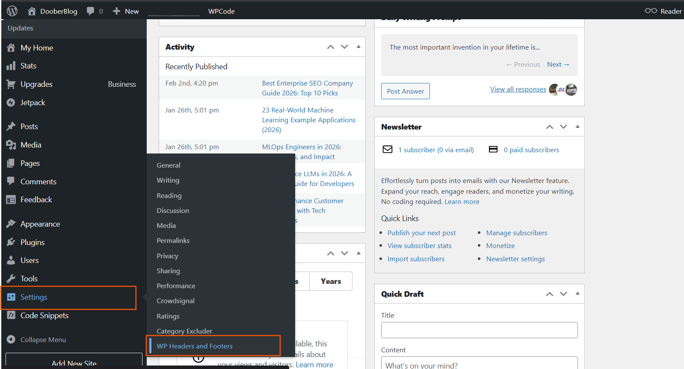Focus the Quick Draft Content field

[x=479, y=363]
